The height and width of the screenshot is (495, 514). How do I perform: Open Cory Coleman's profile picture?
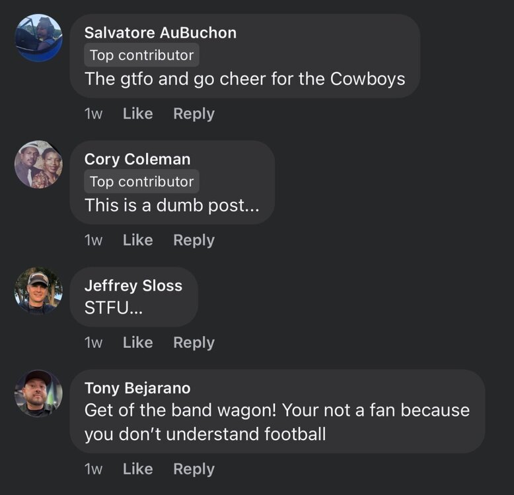tap(38, 164)
